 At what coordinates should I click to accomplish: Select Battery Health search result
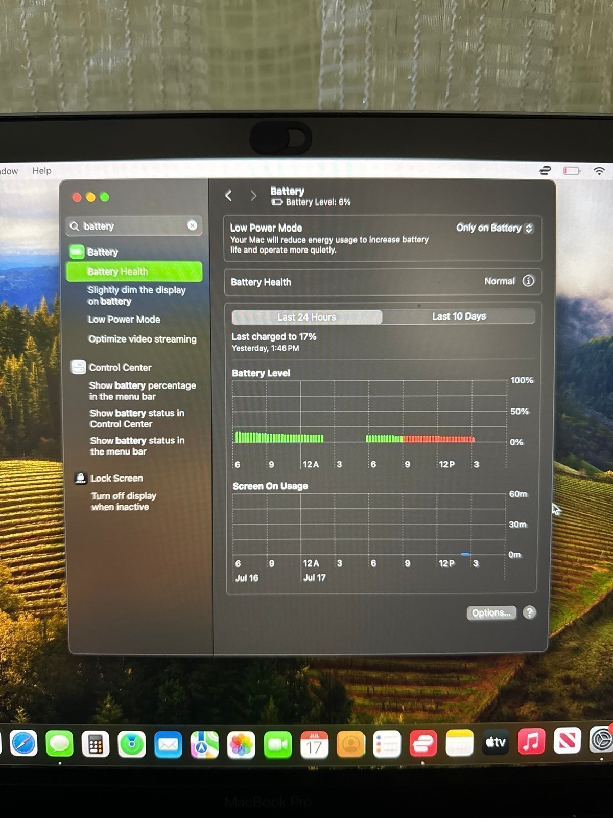pos(134,271)
